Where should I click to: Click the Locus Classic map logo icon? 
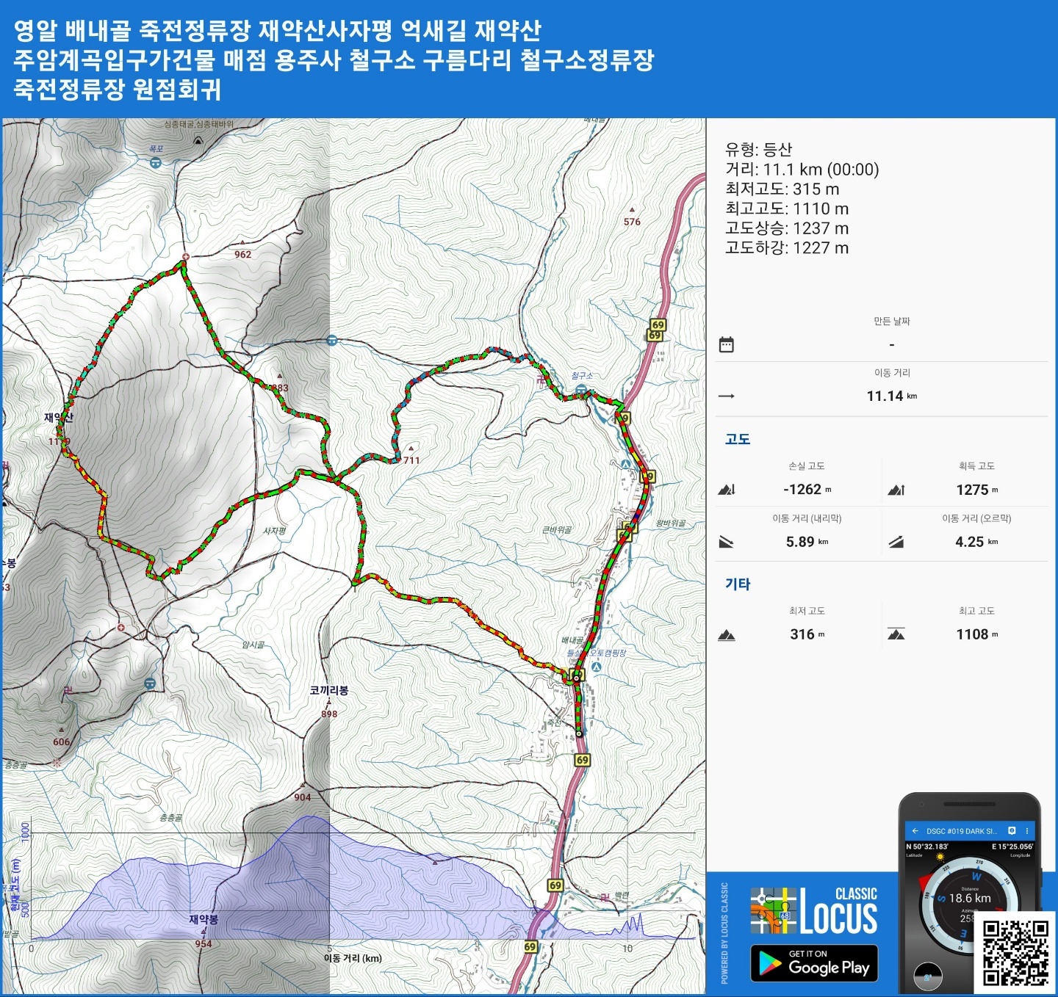773,910
